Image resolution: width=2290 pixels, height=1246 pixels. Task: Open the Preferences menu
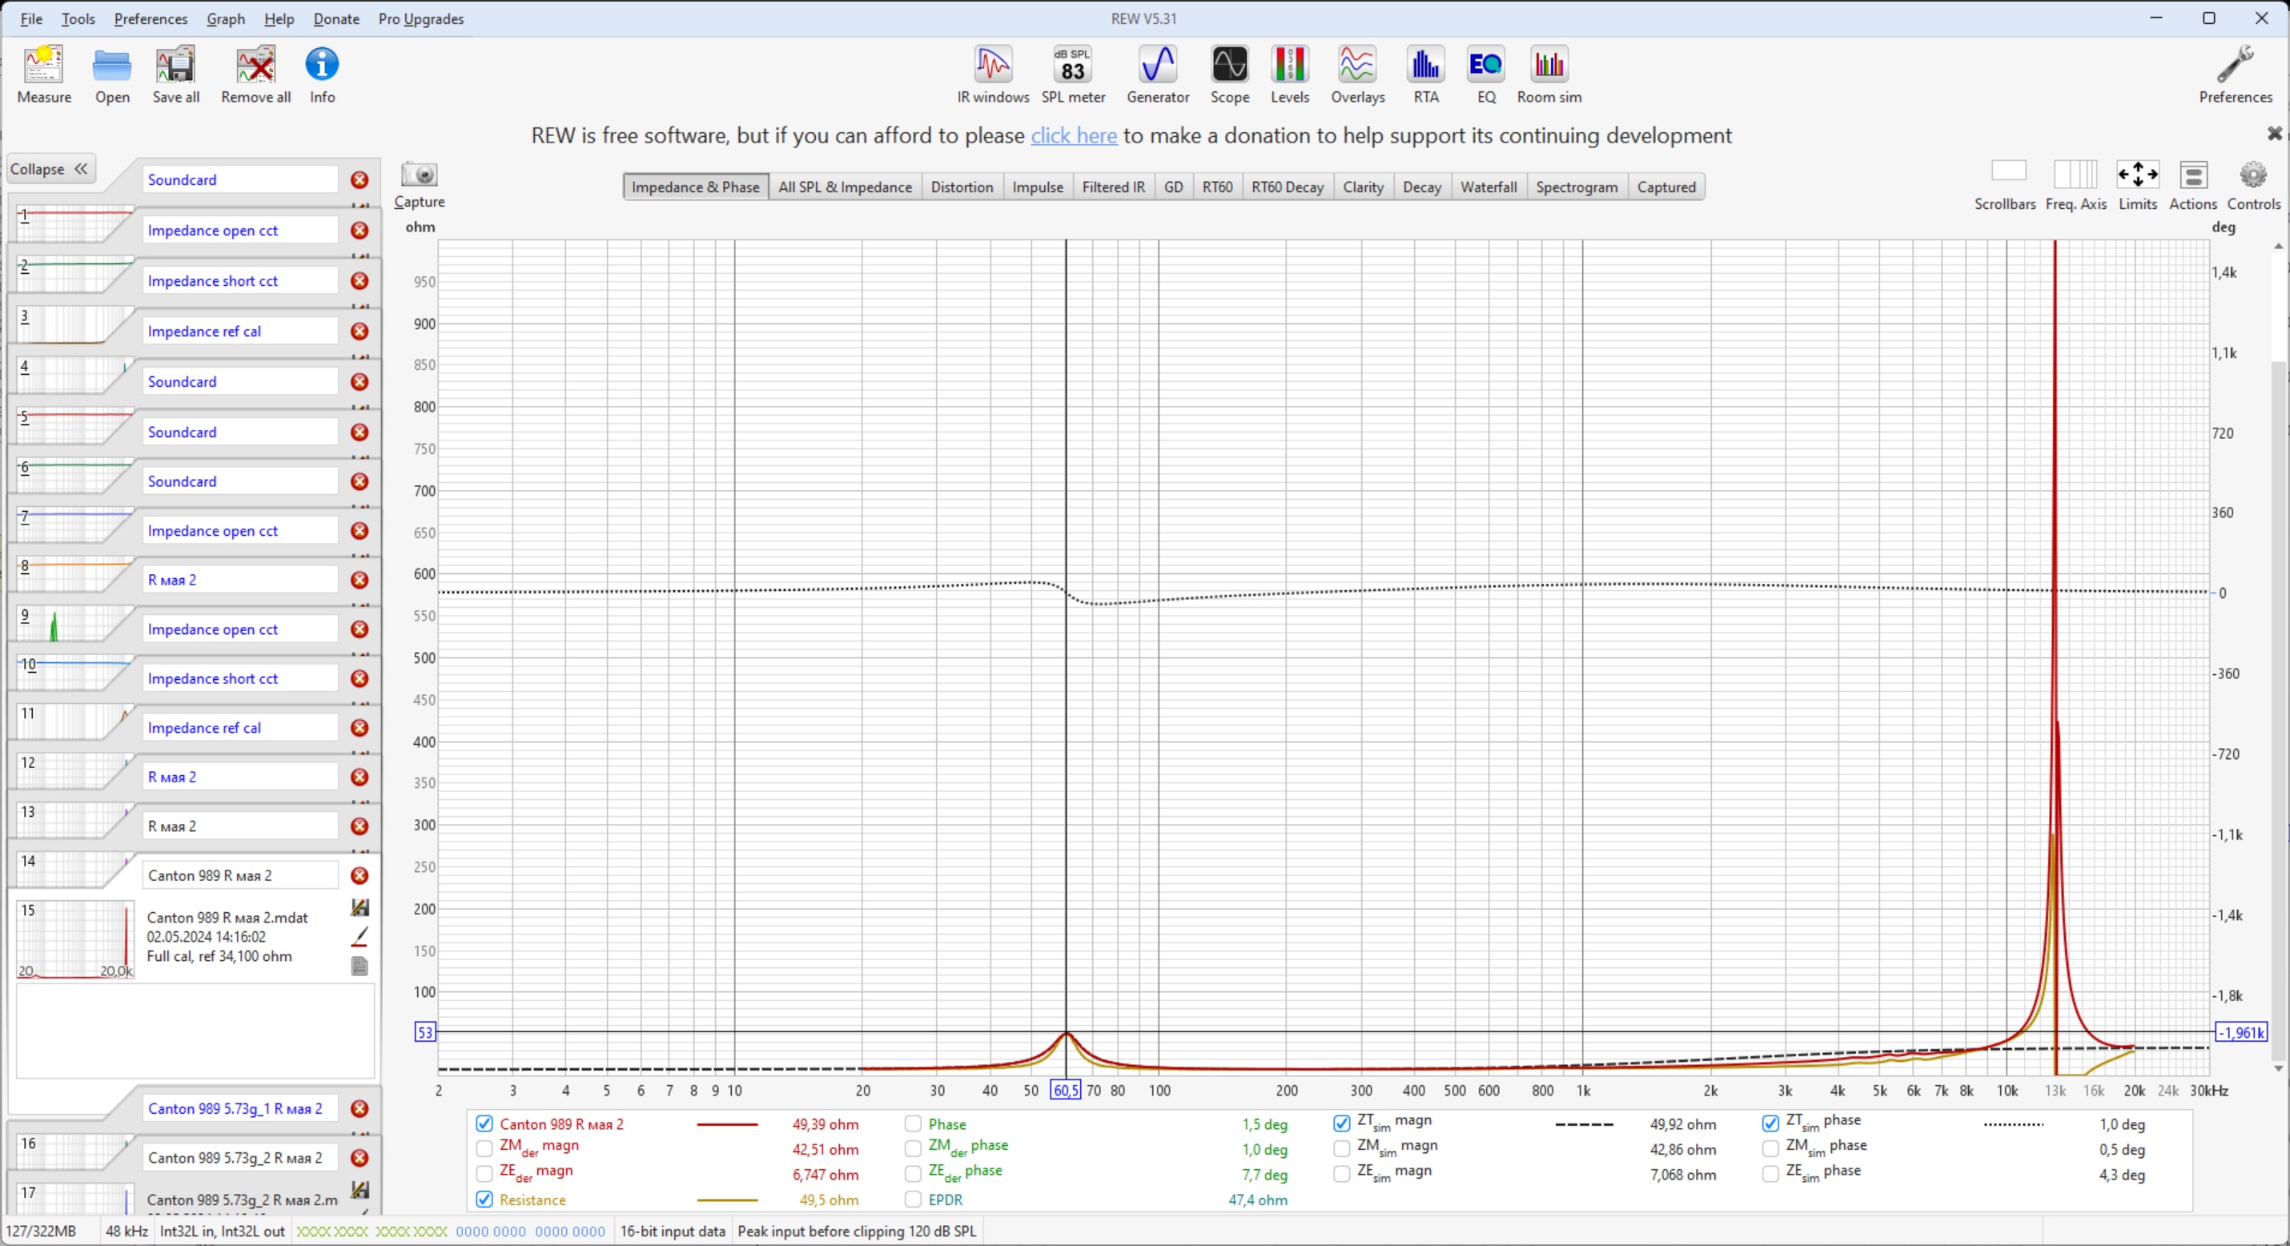point(151,18)
